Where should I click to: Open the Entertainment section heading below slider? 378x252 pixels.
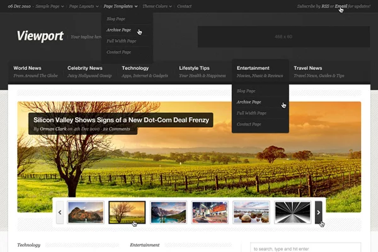(145, 245)
